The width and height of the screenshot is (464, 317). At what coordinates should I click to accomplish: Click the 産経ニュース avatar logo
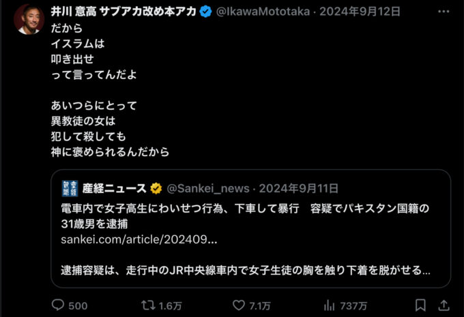coord(70,188)
